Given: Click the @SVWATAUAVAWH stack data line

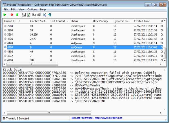Looking at the screenshot, I should tap(52, 85).
